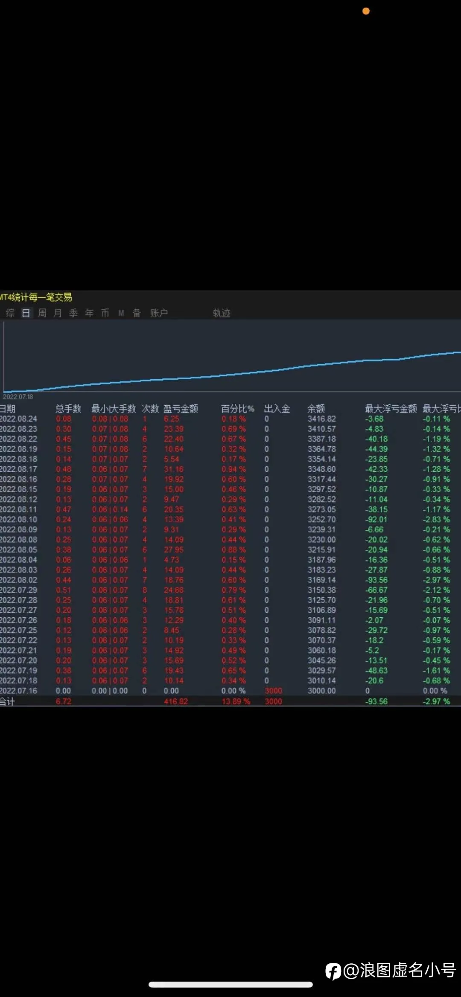Click the 余额 column header
This screenshot has height=997, width=461.
316,409
